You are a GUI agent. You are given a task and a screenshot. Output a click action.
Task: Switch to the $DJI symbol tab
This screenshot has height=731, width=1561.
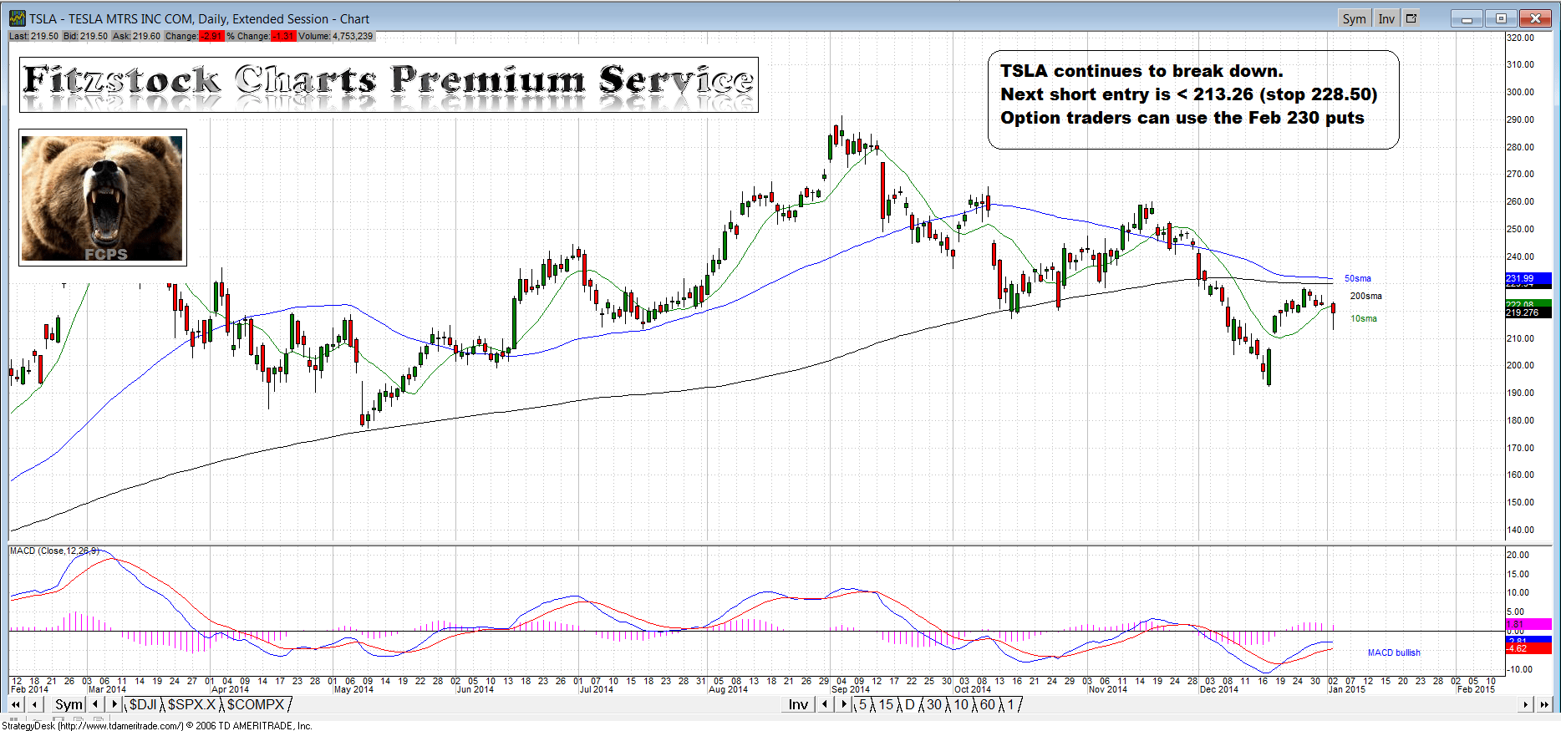pyautogui.click(x=143, y=705)
